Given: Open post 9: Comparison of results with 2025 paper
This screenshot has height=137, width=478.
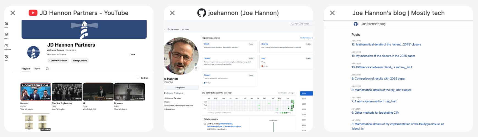Looking at the screenshot, I should 378,79.
